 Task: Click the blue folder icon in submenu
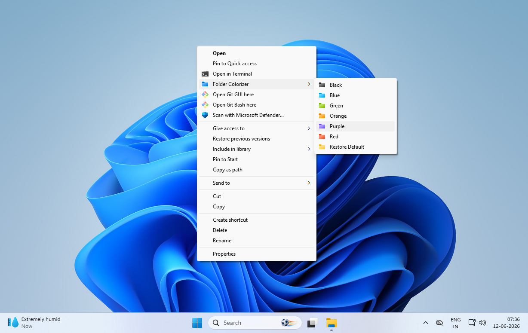(x=322, y=95)
